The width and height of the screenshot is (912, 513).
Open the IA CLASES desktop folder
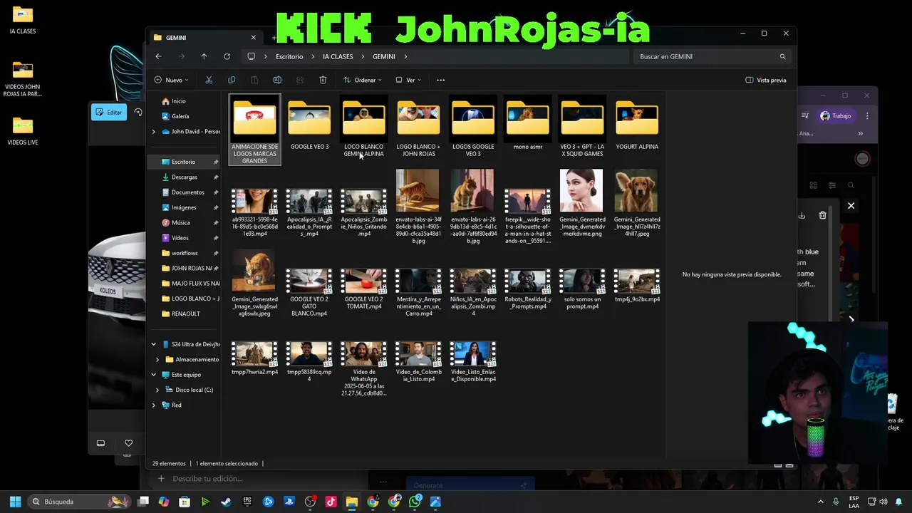pyautogui.click(x=23, y=20)
